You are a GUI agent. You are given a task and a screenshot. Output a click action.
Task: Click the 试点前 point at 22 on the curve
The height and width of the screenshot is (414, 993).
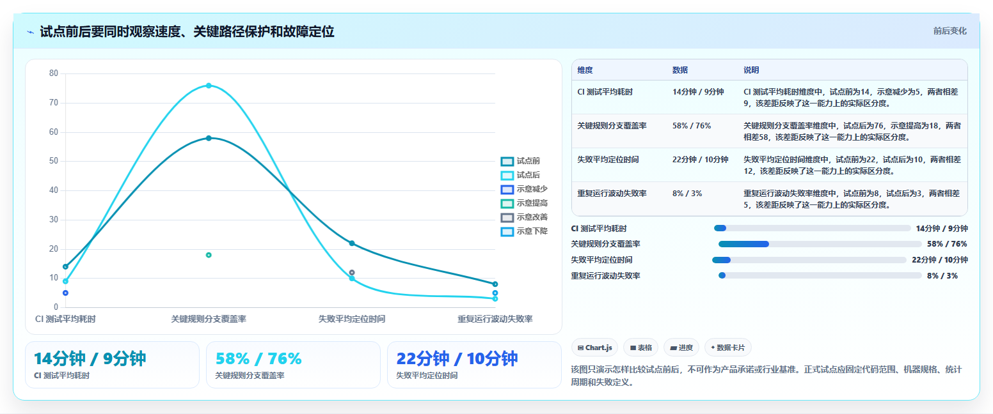[352, 243]
